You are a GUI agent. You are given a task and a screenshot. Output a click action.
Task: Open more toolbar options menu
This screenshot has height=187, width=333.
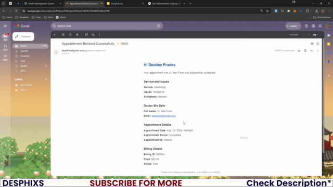[99, 35]
